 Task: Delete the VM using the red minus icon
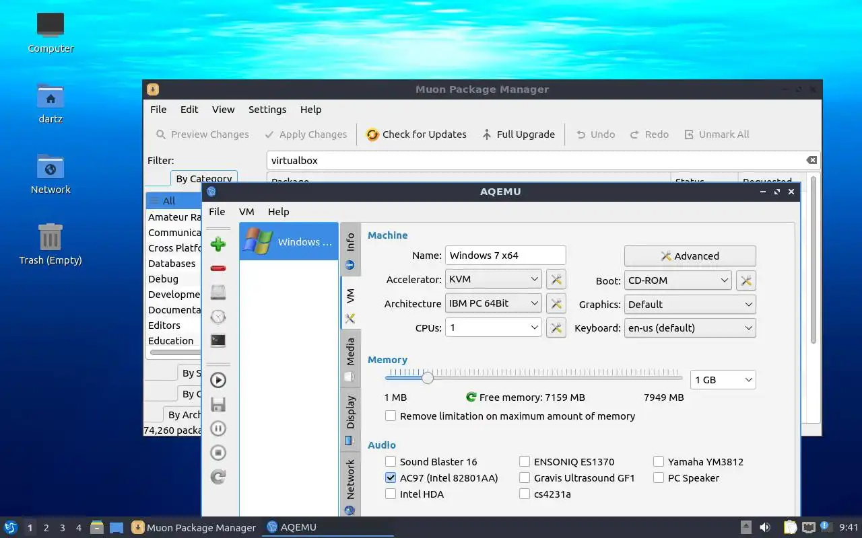click(x=218, y=268)
